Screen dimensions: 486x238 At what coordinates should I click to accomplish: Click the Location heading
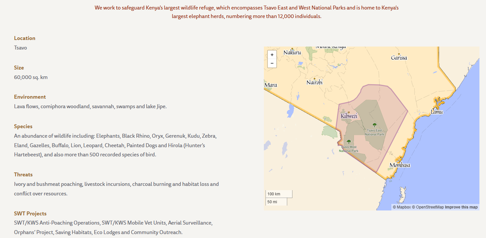[x=25, y=38]
